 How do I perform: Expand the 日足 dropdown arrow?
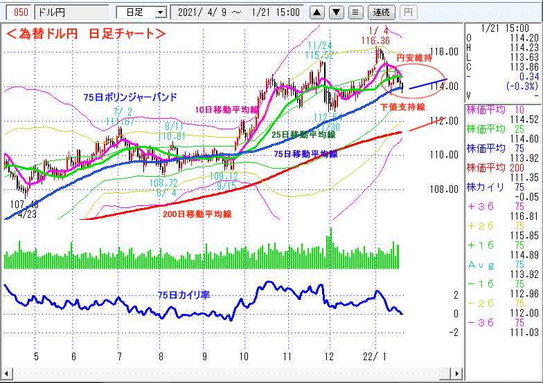coord(161,12)
